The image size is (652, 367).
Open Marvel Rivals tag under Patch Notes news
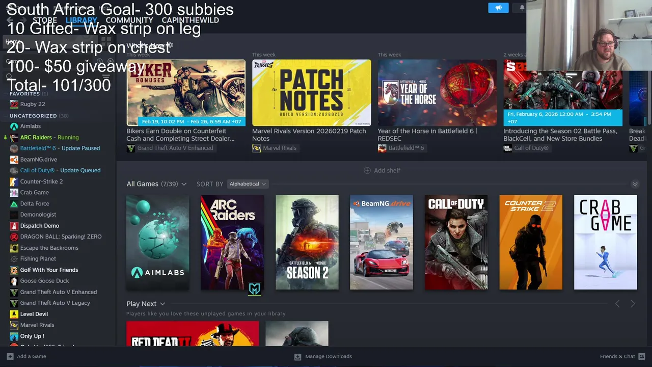pos(275,148)
